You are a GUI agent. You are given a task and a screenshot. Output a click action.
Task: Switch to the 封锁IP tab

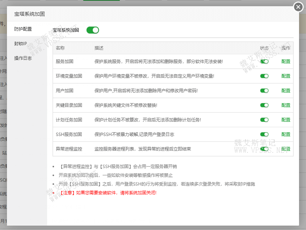coord(21,44)
